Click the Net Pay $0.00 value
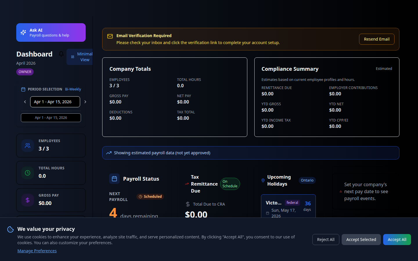The width and height of the screenshot is (418, 261). coord(183,102)
